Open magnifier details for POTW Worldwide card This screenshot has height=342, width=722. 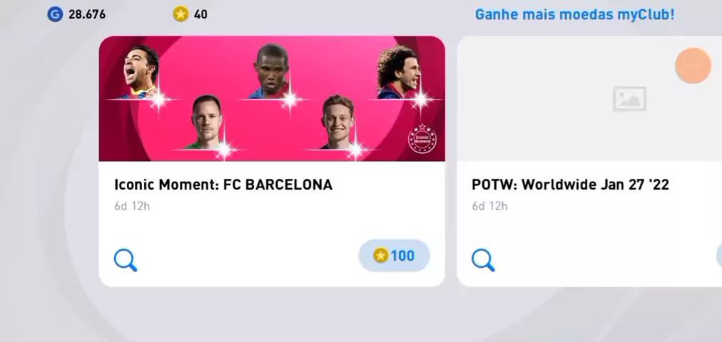coord(483,260)
